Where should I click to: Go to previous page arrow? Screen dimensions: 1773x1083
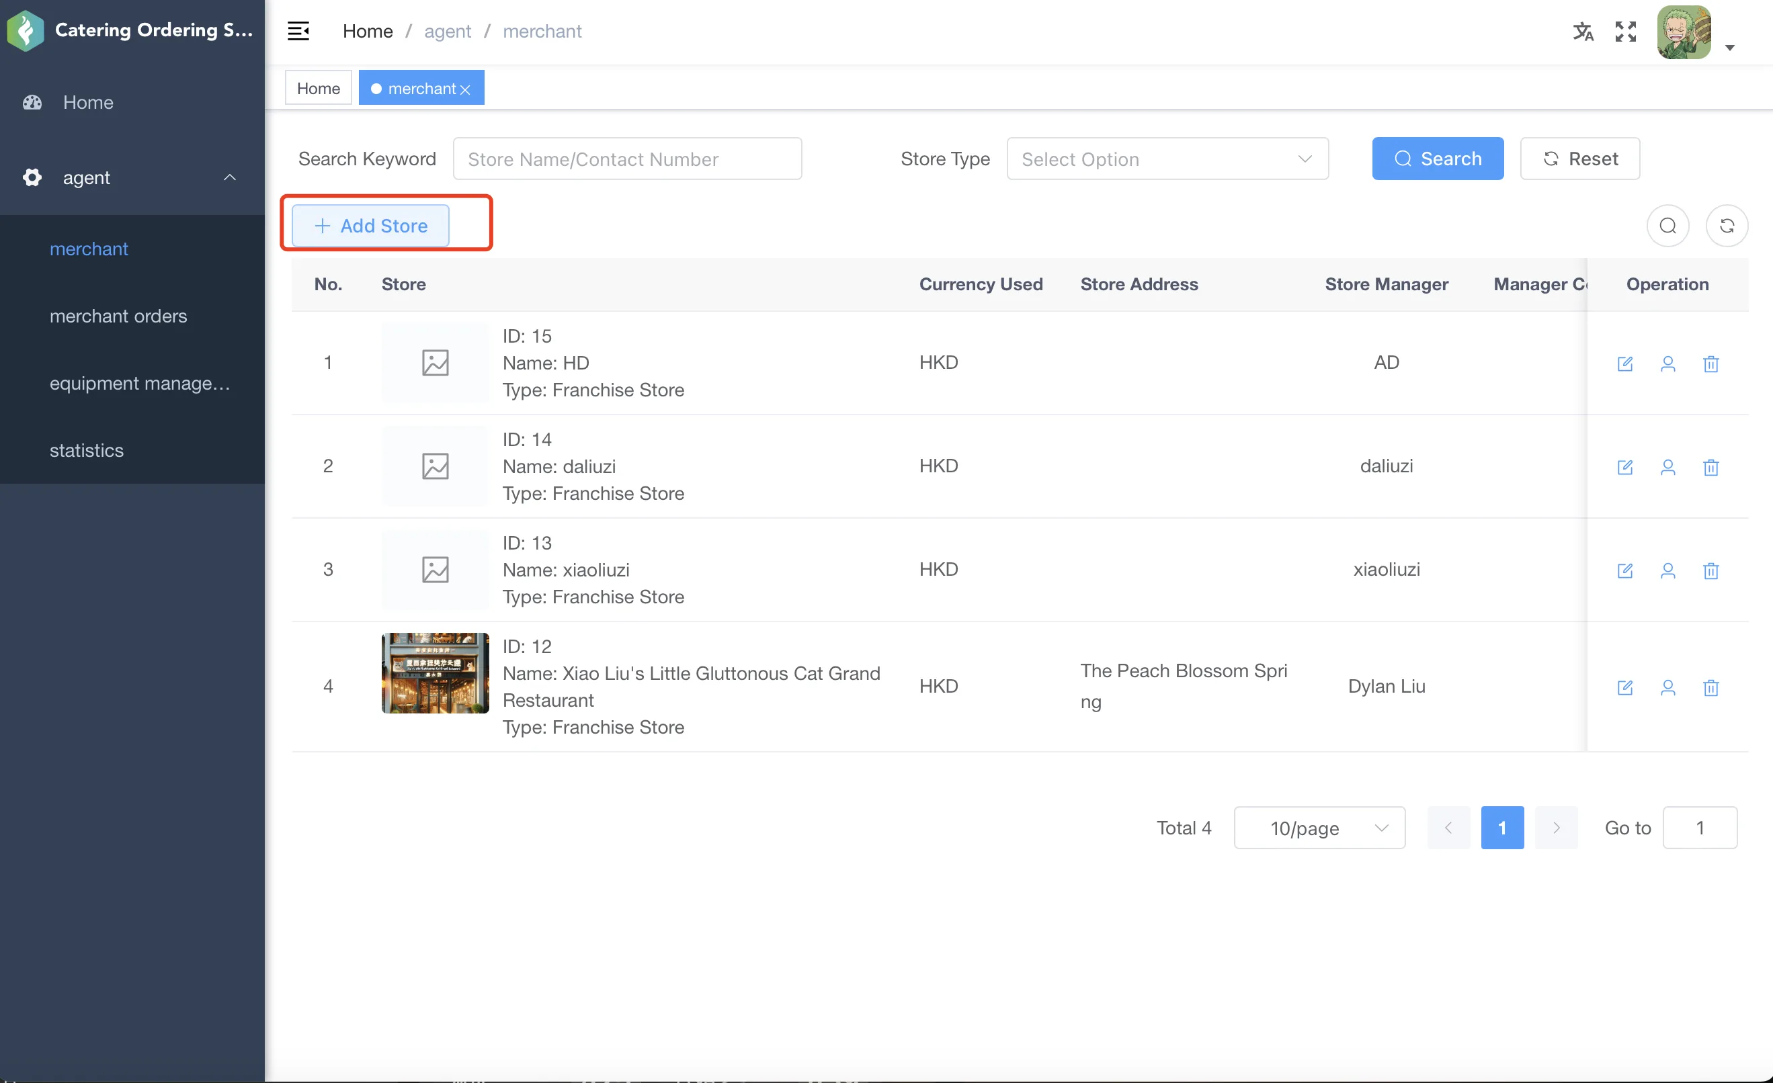1448,828
